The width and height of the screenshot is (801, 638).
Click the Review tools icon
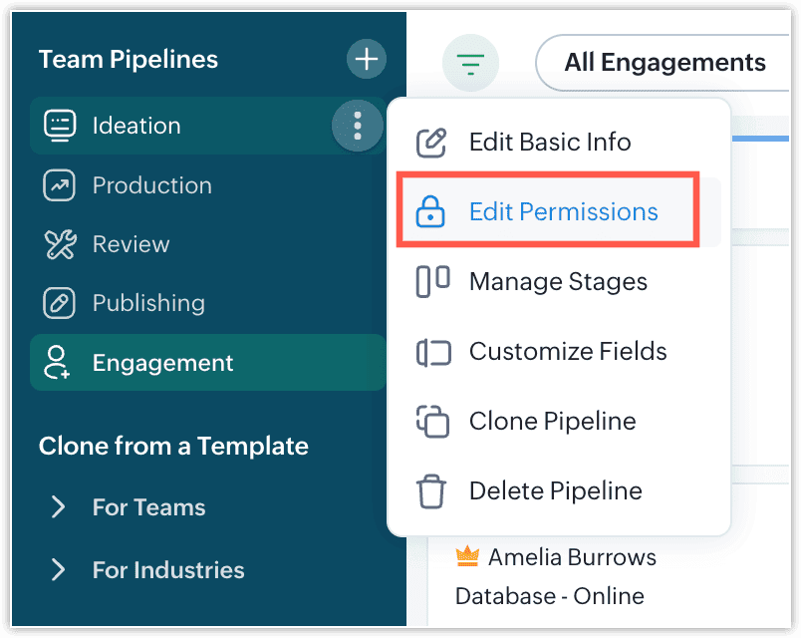pos(60,244)
